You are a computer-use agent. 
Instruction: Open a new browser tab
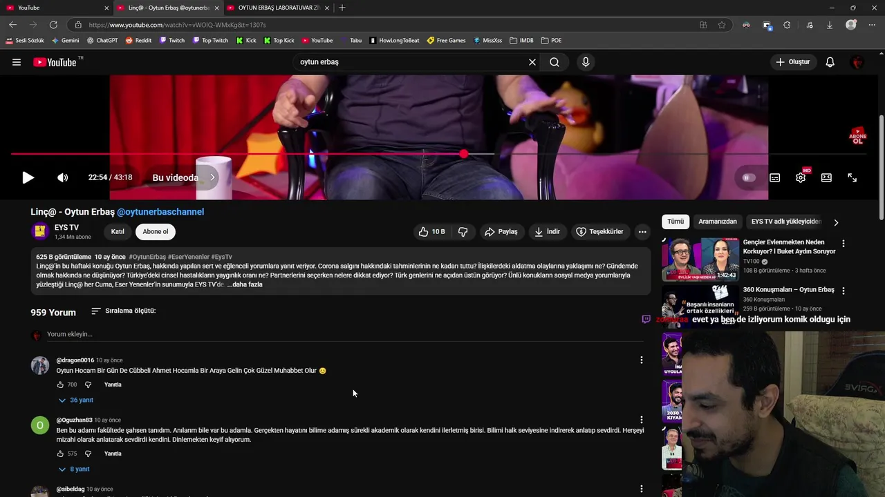pos(342,8)
